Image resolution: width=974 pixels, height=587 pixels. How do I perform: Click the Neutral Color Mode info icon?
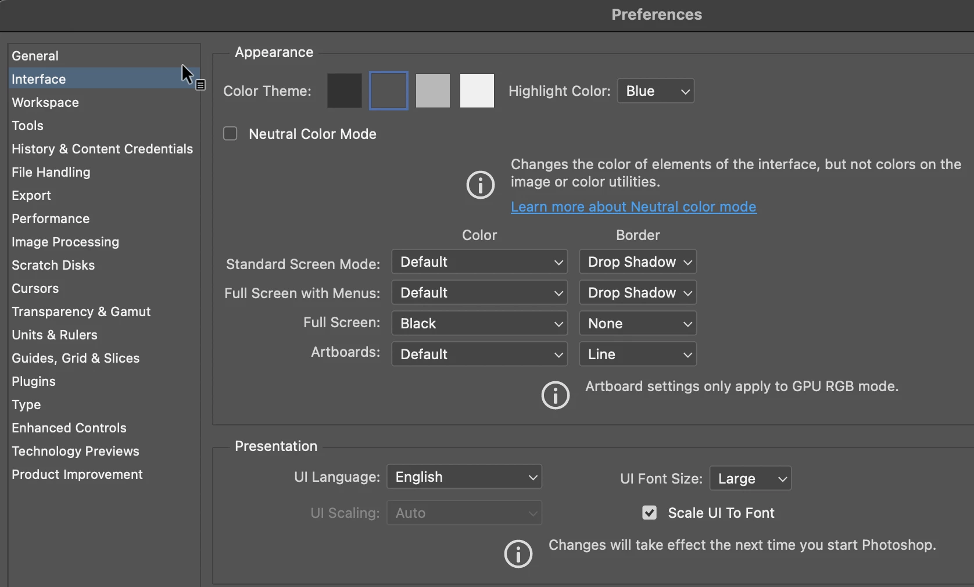pos(481,185)
